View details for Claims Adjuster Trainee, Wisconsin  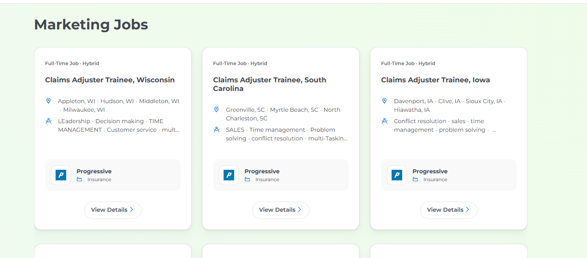[x=112, y=210]
